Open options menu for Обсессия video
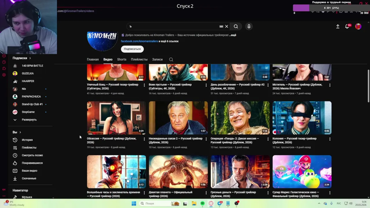 144,139
